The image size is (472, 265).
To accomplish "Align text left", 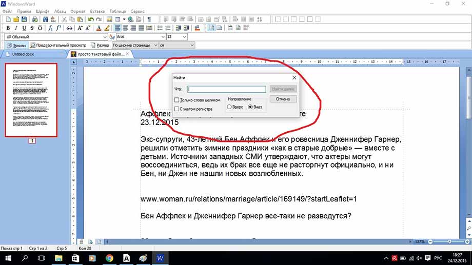I will click(x=117, y=28).
